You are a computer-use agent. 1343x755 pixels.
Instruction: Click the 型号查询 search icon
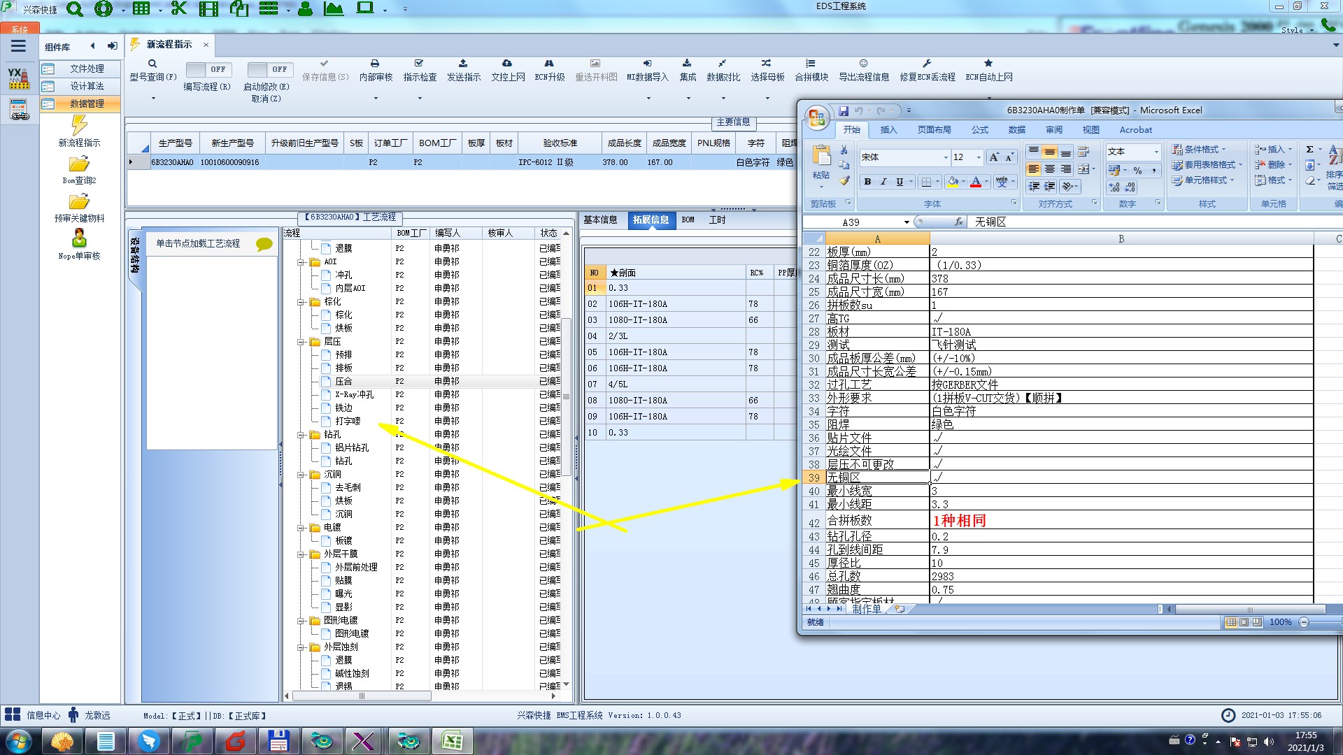152,64
